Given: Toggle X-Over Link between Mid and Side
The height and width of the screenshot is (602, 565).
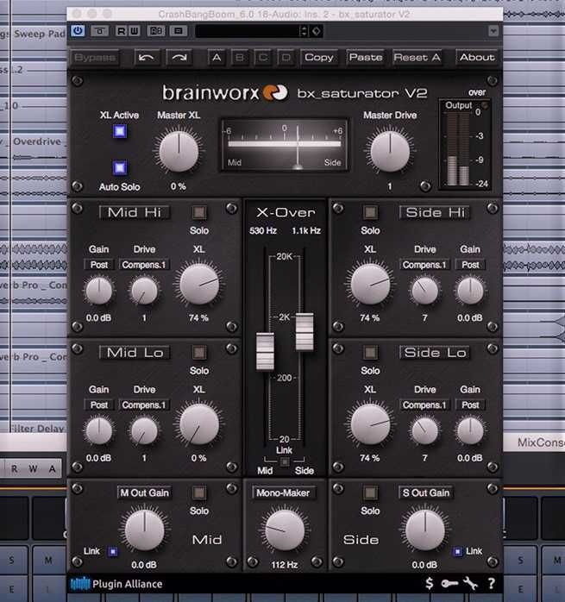Looking at the screenshot, I should (285, 462).
